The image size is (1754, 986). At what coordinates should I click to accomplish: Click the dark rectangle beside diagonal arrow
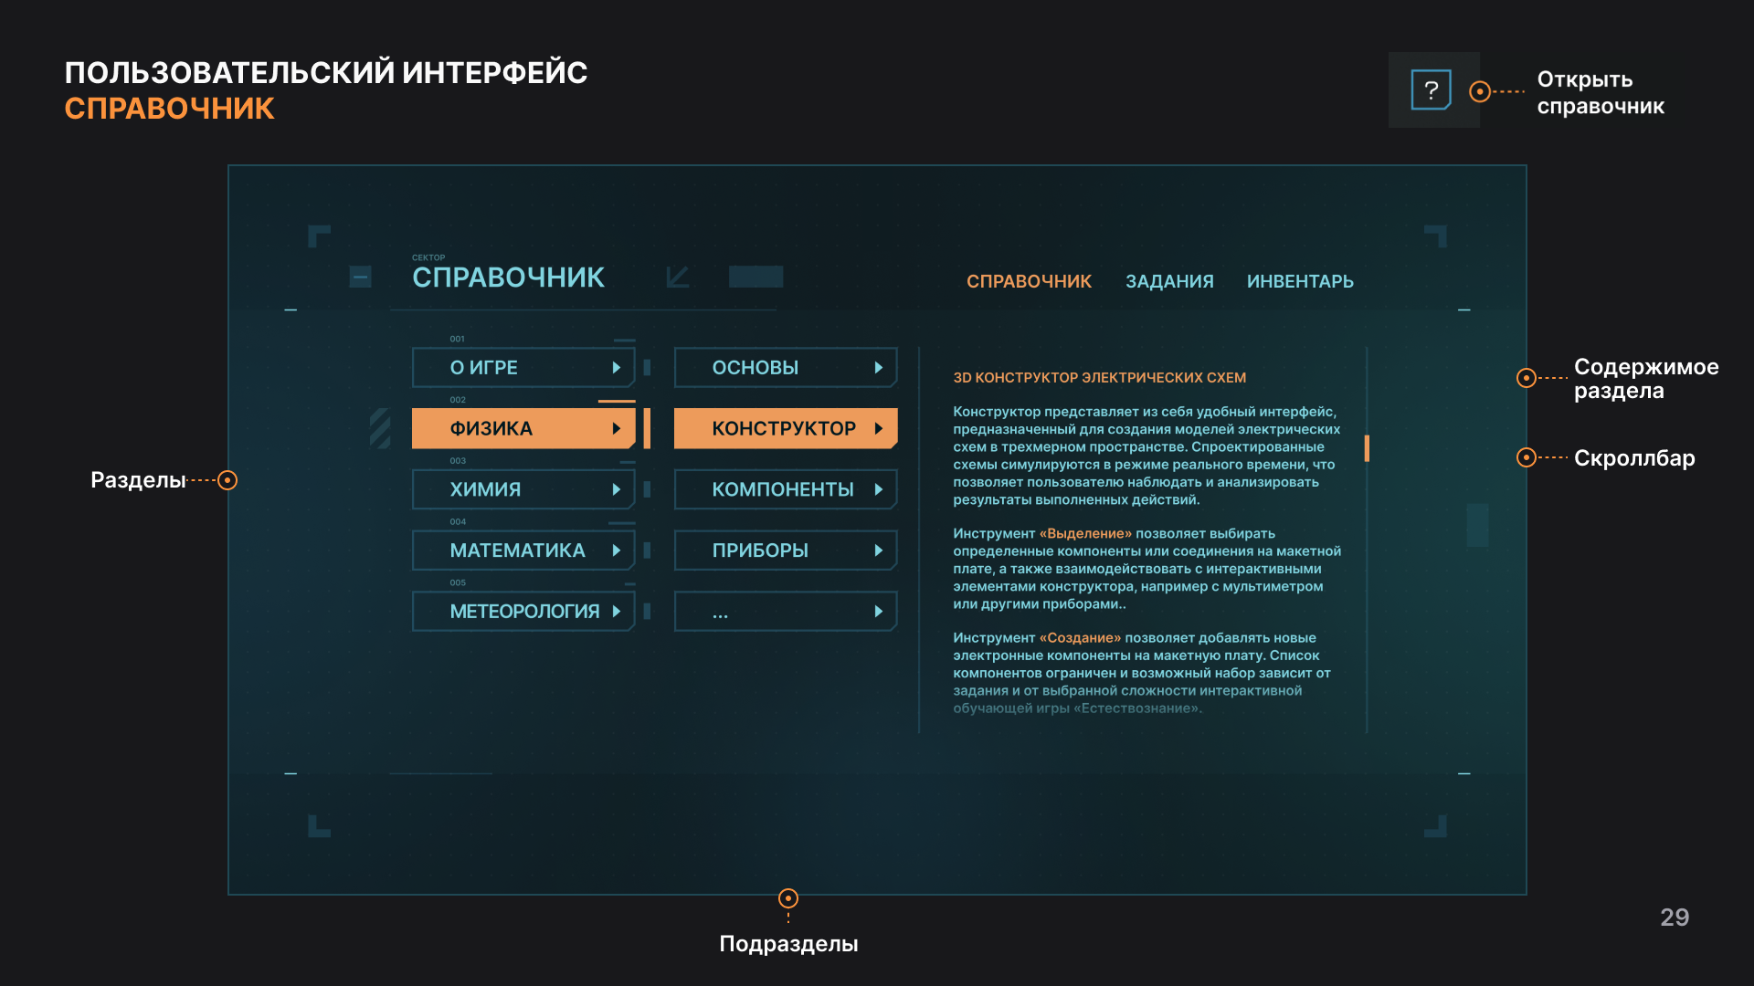[755, 277]
